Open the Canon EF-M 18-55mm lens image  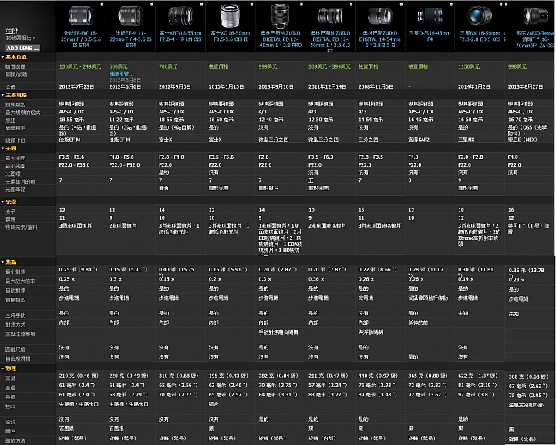tap(80, 15)
